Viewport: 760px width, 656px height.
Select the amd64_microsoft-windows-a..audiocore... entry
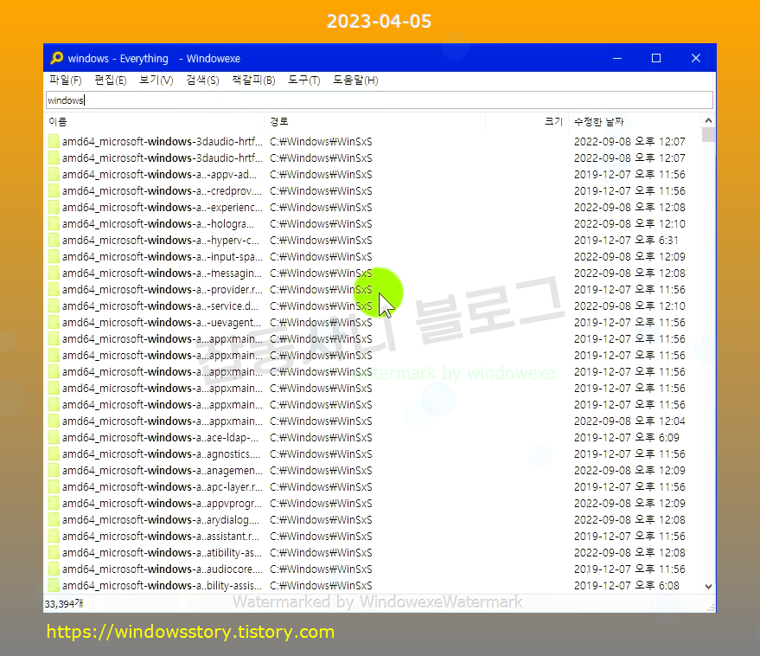click(x=163, y=569)
